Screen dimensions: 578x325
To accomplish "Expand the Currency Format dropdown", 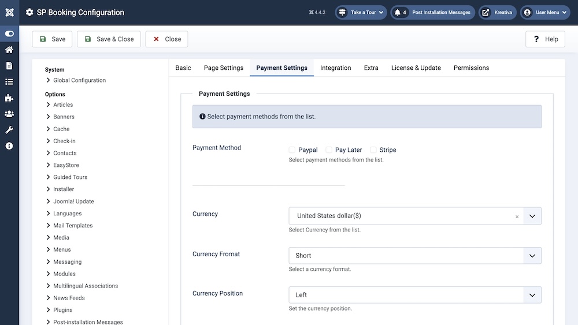I will [415, 256].
